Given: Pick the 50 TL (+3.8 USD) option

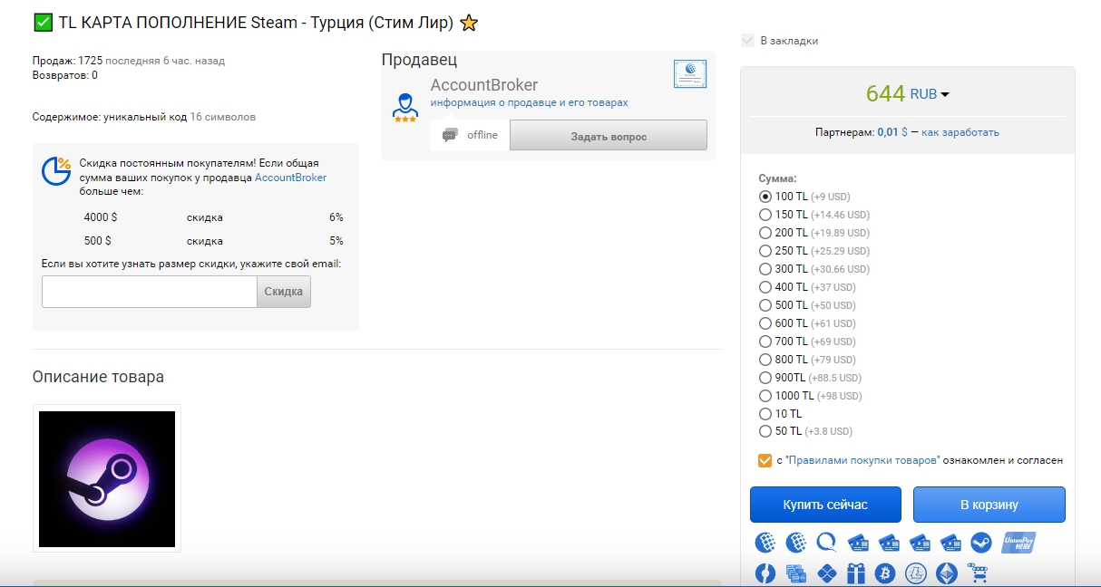Looking at the screenshot, I should (765, 431).
